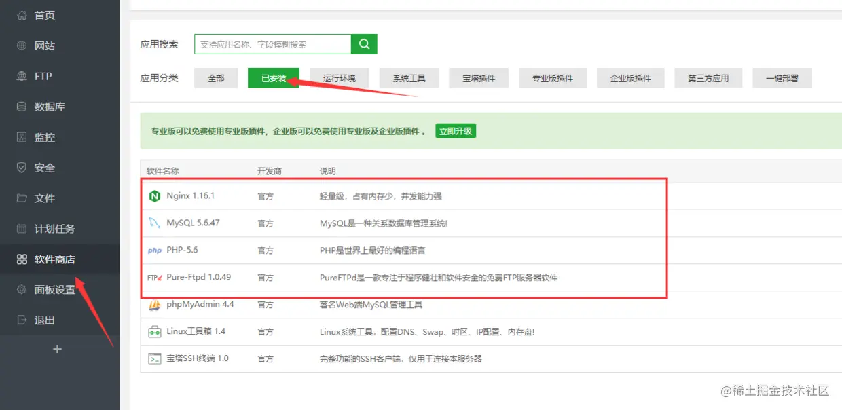Select the 已安装 category tab

[274, 78]
